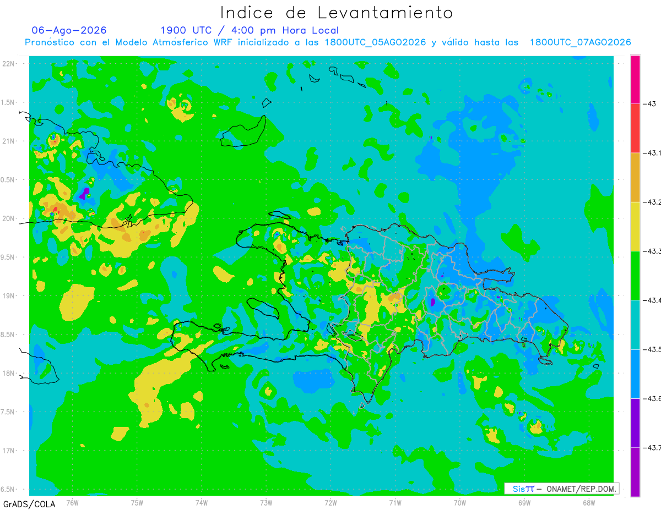Click the '17N' latitude label
Image resolution: width=661 pixels, height=510 pixels.
click(9, 451)
